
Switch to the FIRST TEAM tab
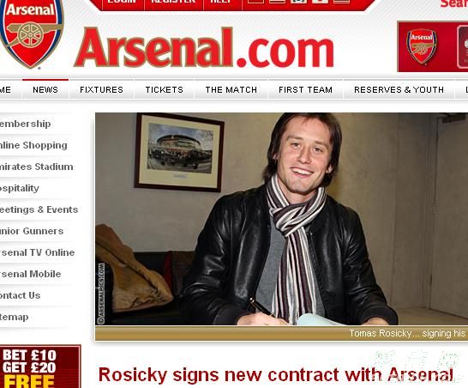pyautogui.click(x=305, y=89)
